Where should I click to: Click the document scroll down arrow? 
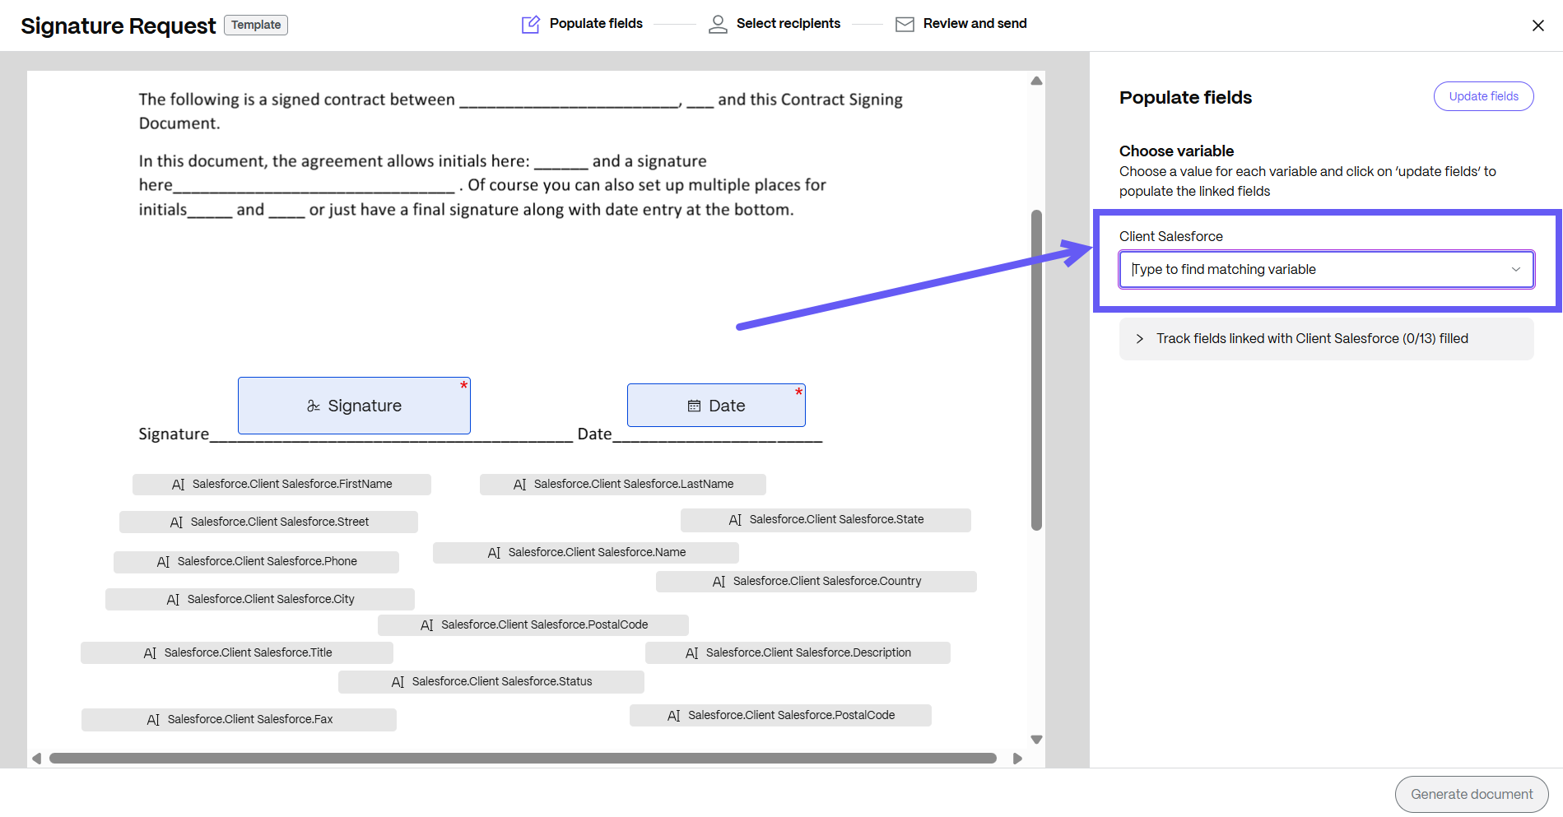tap(1036, 740)
